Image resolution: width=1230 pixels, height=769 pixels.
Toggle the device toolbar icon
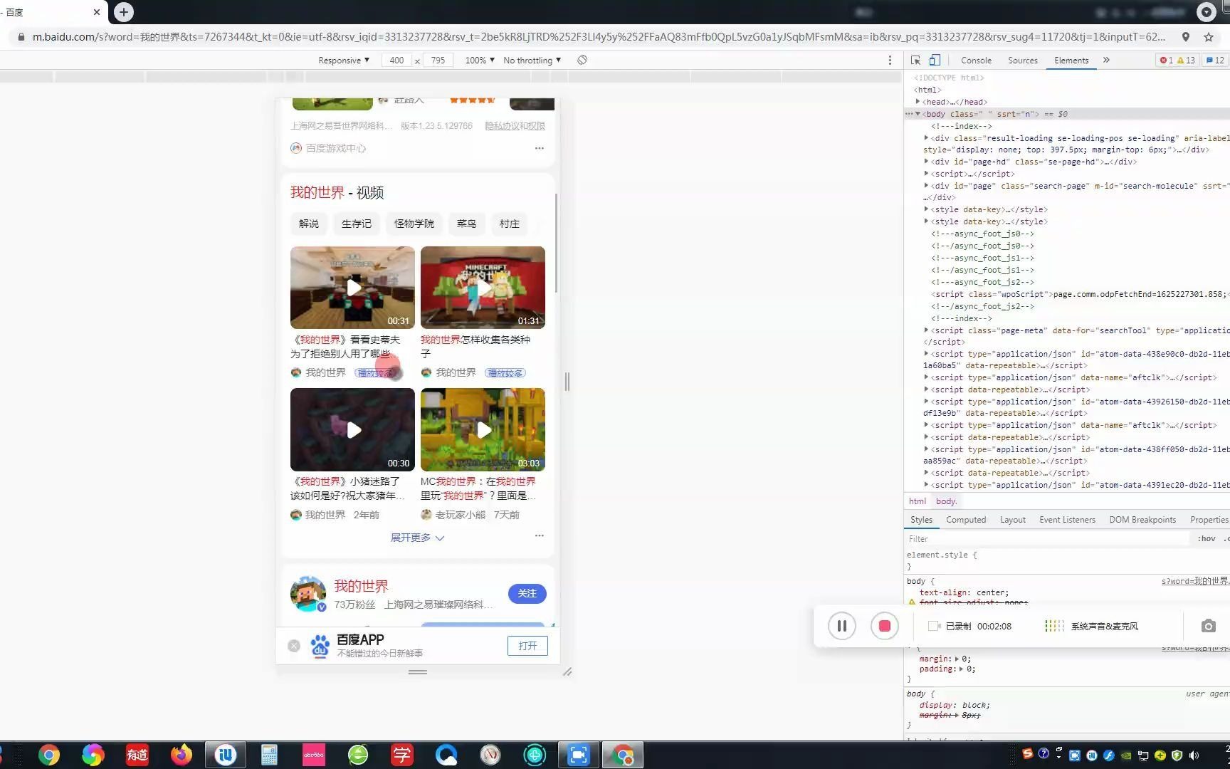point(935,61)
